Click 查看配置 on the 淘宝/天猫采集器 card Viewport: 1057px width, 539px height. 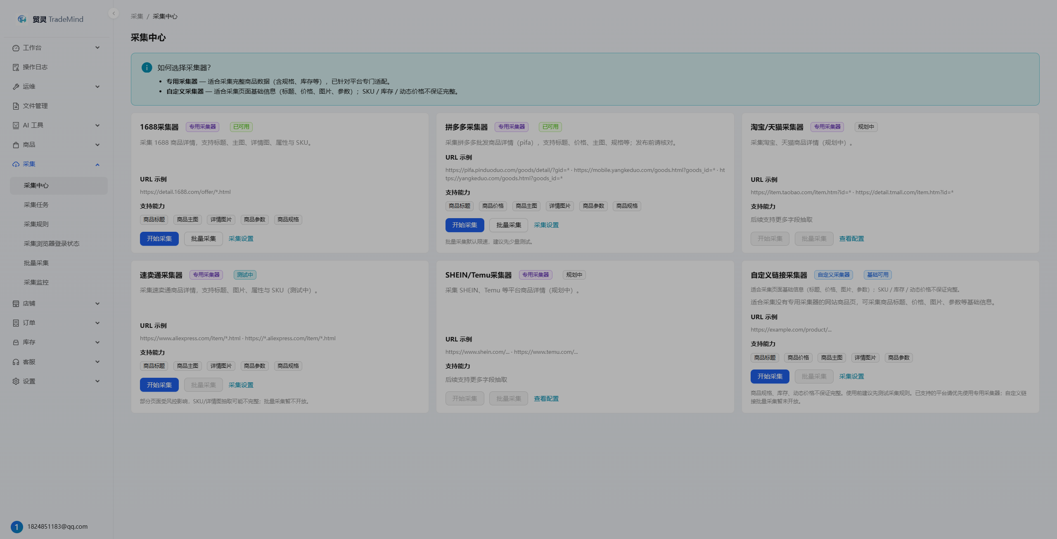pyautogui.click(x=852, y=239)
